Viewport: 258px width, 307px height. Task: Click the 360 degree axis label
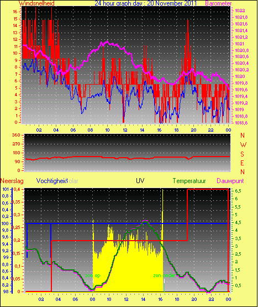16,136
